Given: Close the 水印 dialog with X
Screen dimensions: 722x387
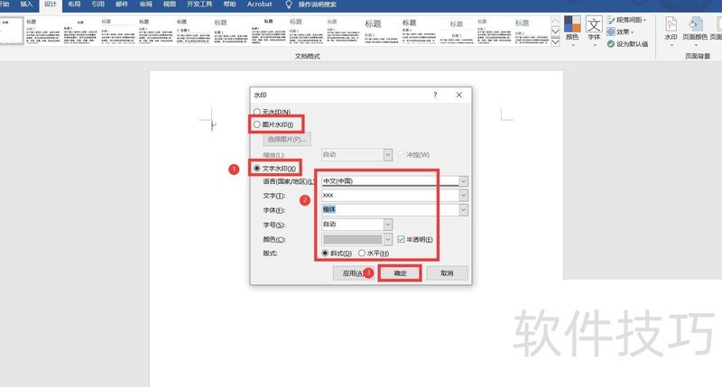Looking at the screenshot, I should click(x=459, y=95).
